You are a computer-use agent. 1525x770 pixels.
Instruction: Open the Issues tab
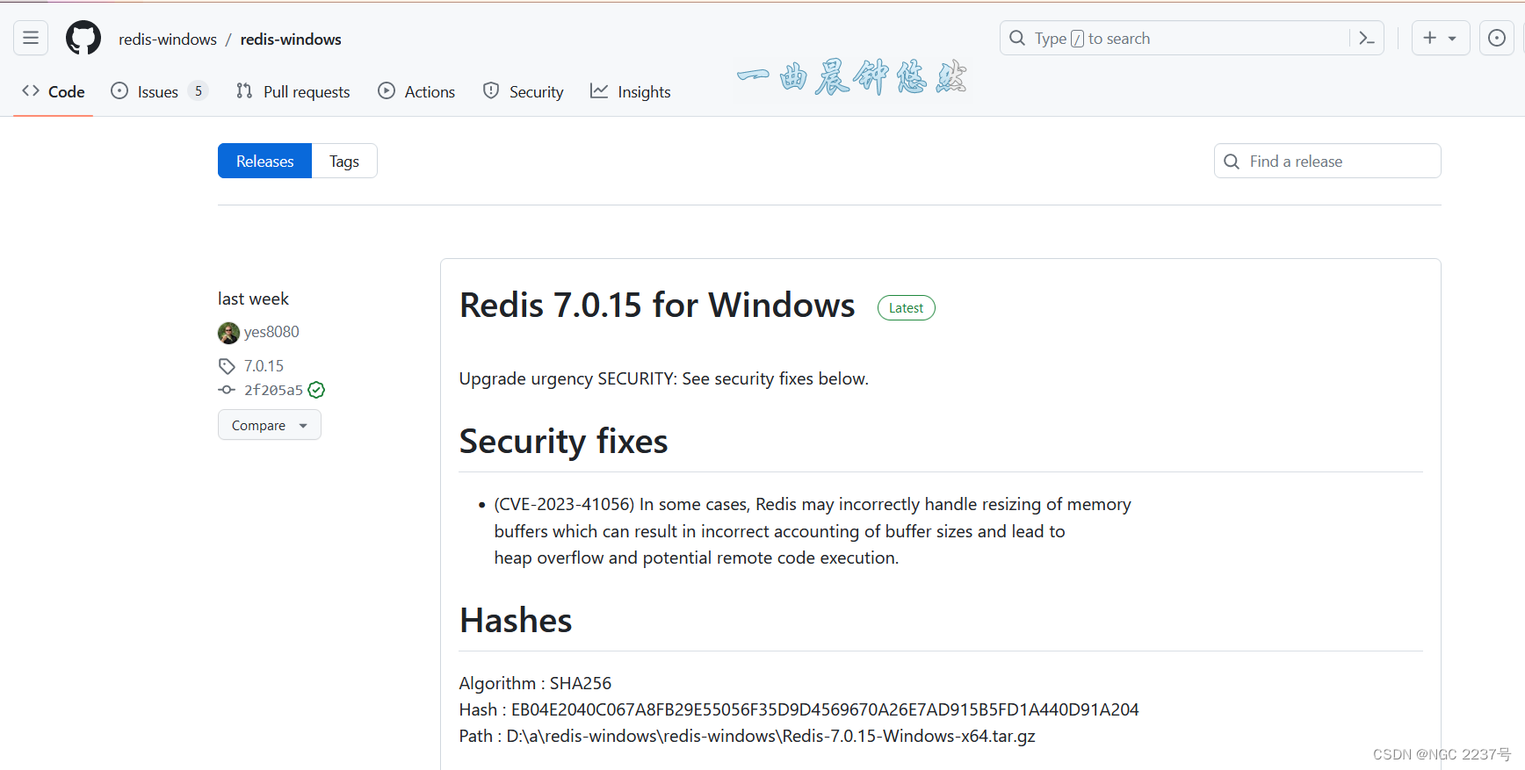pyautogui.click(x=159, y=91)
